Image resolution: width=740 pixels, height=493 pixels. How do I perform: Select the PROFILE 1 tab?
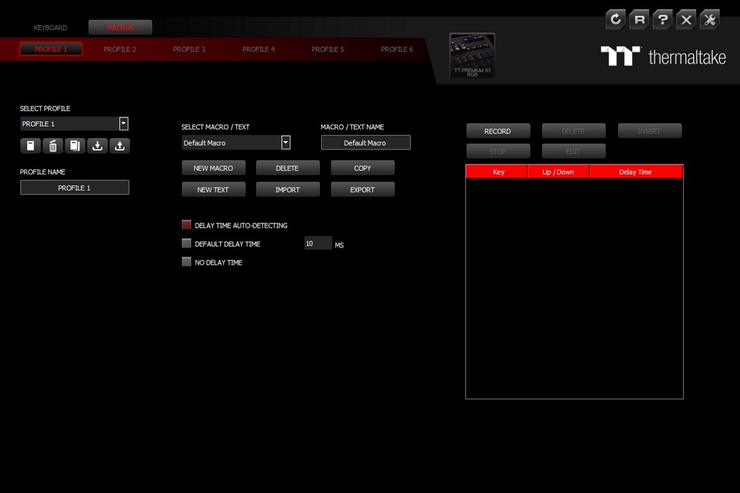click(x=51, y=49)
